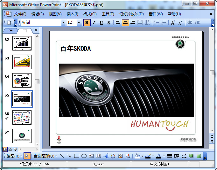The width and height of the screenshot is (217, 170).
Task: Choose Line Style icon
Action: coord(169,156)
